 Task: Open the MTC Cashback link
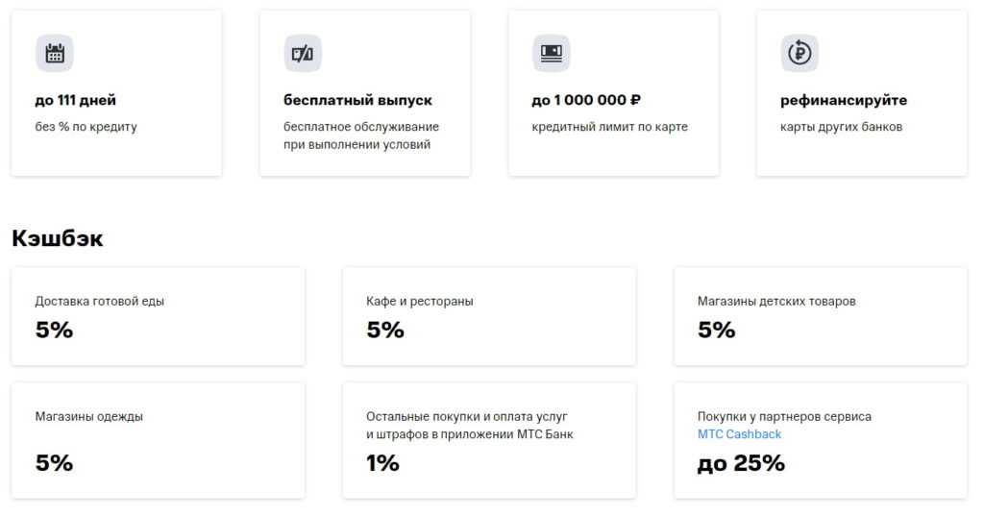[x=739, y=434]
